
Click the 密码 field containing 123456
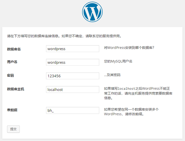(x=72, y=76)
